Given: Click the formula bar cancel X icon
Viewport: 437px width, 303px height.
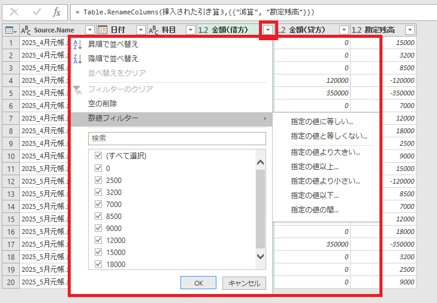Looking at the screenshot, I should coord(14,12).
